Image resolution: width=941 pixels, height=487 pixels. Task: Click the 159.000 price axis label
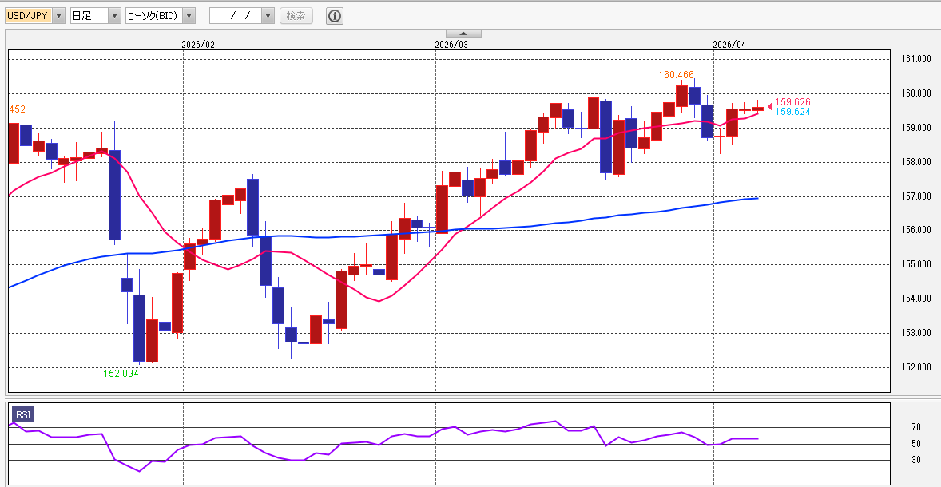click(x=916, y=128)
